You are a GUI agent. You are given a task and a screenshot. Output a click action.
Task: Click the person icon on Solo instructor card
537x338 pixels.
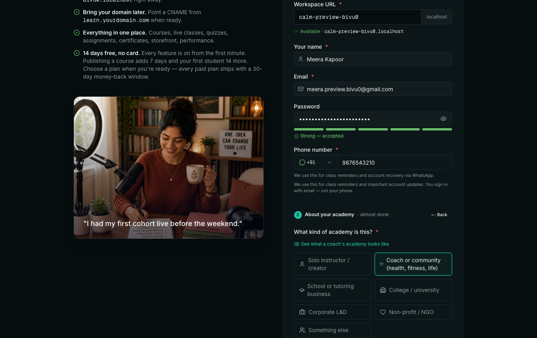[302, 264]
